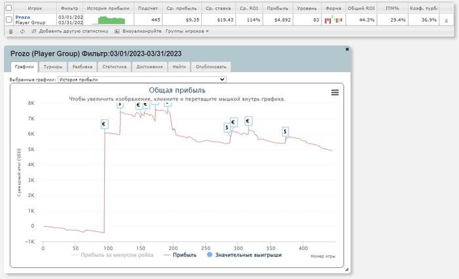Tick the select-all checkbox in table header
This screenshot has width=459, height=279.
(9, 8)
